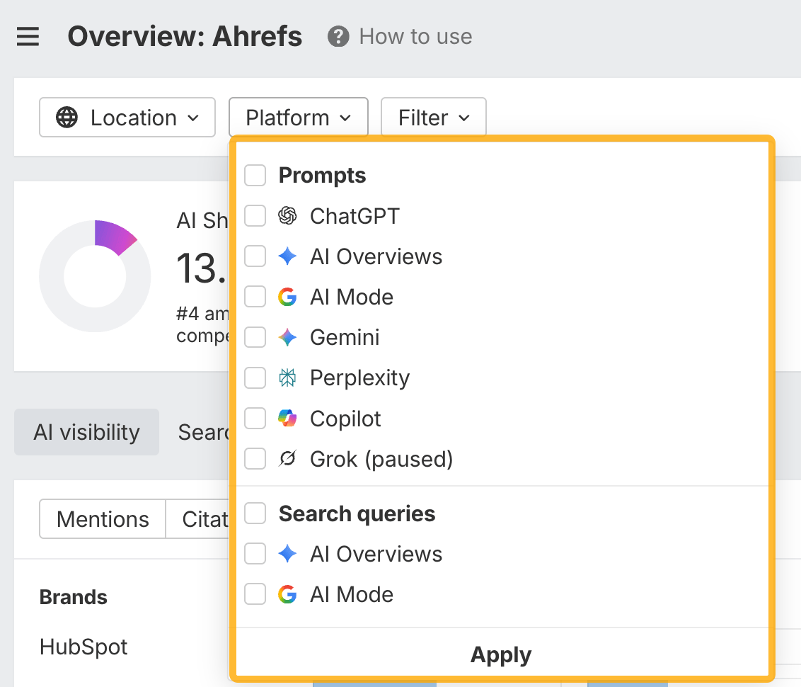The height and width of the screenshot is (687, 801).
Task: Click the Grok (paused) label text
Action: [381, 459]
